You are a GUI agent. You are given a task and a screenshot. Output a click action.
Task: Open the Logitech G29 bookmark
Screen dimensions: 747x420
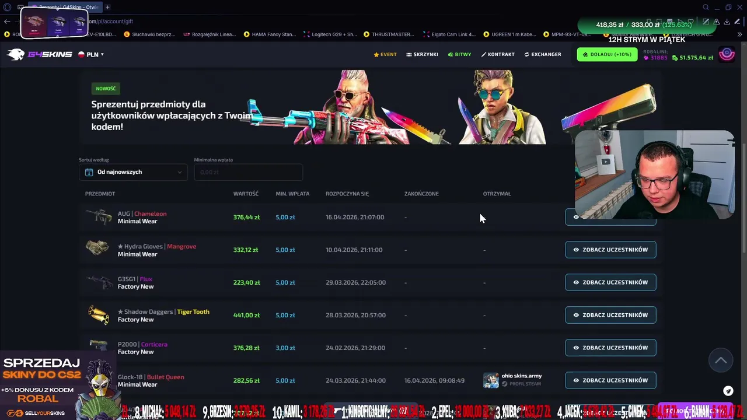click(x=330, y=34)
